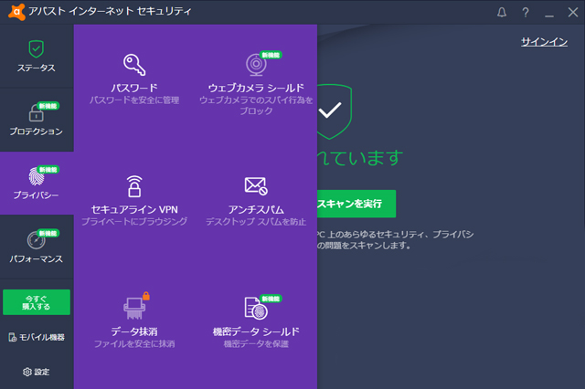The width and height of the screenshot is (585, 389).
Task: Click ウェブカメラ シールド title text
Action: click(256, 88)
